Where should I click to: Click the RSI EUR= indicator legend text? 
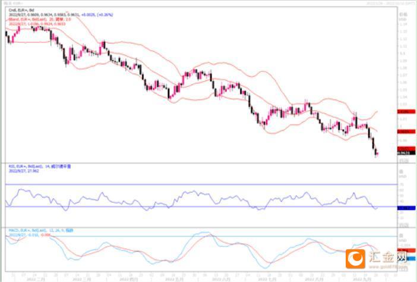[x=40, y=167]
